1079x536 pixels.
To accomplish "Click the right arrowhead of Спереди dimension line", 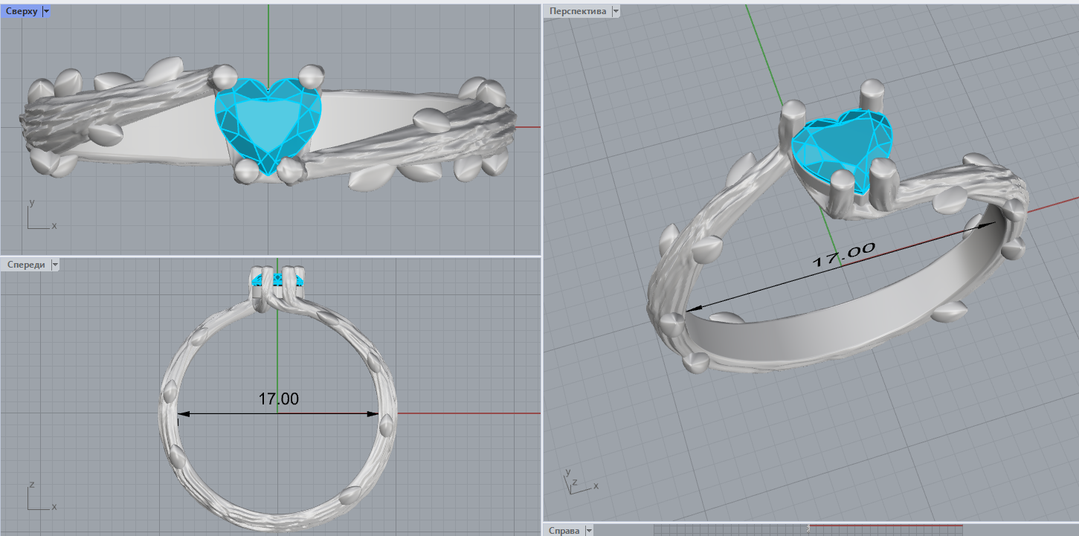I will pyautogui.click(x=374, y=414).
